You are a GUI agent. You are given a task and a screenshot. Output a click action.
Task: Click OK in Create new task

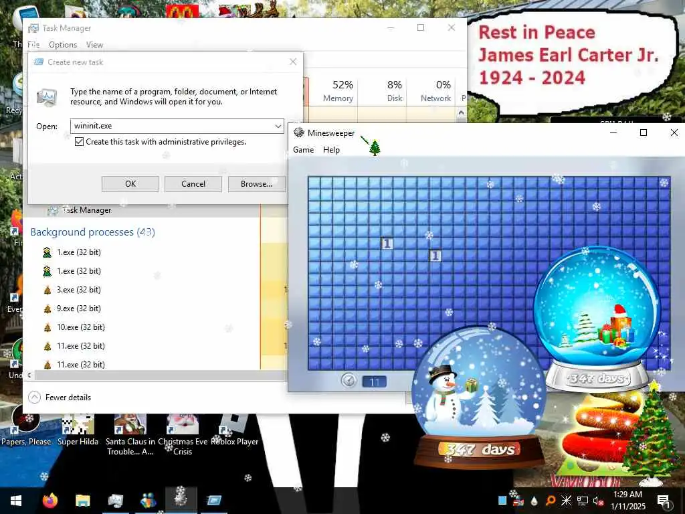coord(130,184)
